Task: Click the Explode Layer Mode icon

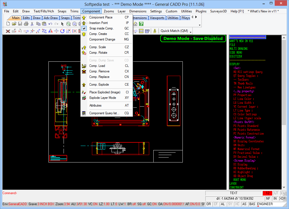Action: pyautogui.click(x=84, y=98)
